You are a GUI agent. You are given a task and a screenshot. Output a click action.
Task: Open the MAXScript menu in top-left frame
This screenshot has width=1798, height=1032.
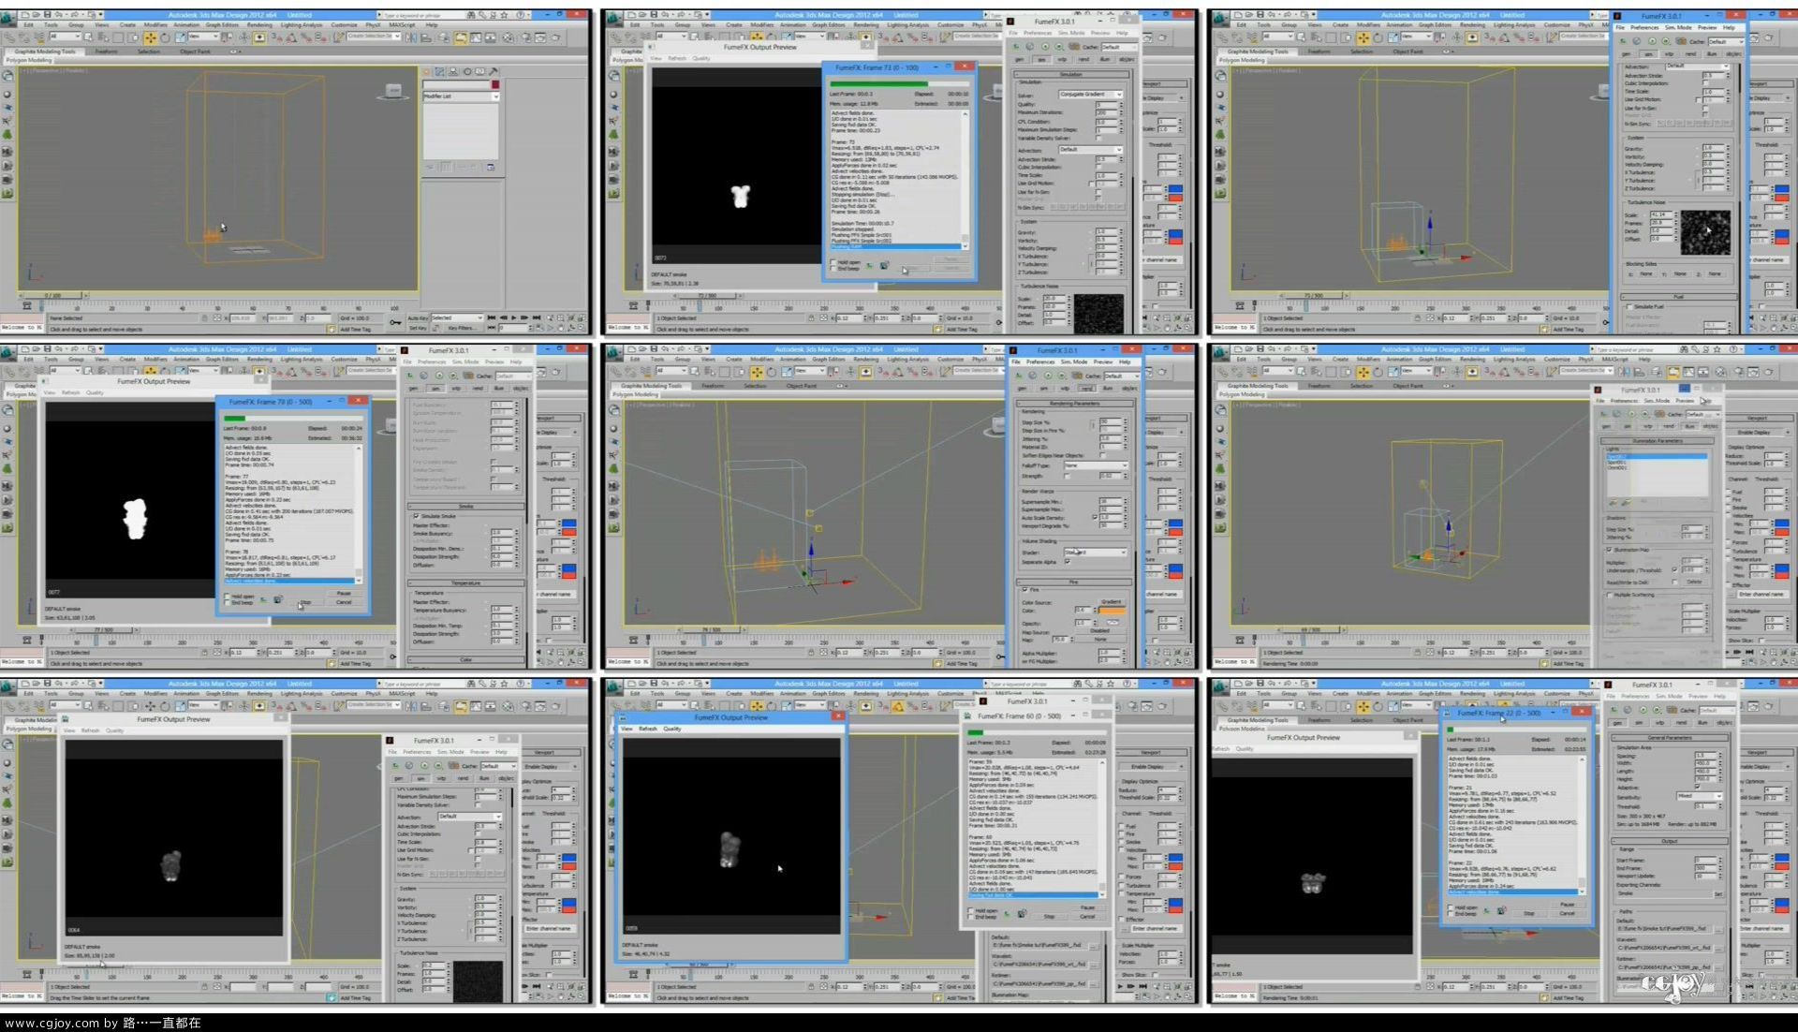(402, 25)
